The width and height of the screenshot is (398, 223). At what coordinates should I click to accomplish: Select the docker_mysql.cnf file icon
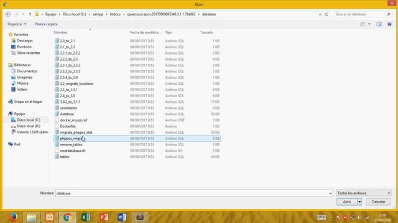coord(57,120)
